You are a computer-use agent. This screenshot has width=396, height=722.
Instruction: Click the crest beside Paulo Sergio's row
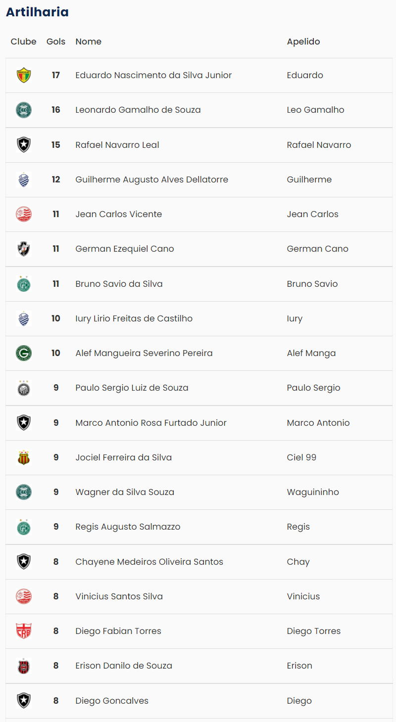24,388
